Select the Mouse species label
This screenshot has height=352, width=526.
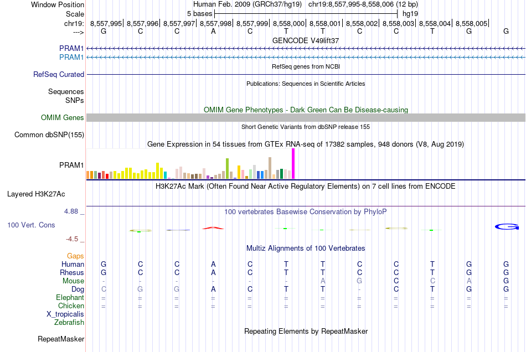[73, 281]
